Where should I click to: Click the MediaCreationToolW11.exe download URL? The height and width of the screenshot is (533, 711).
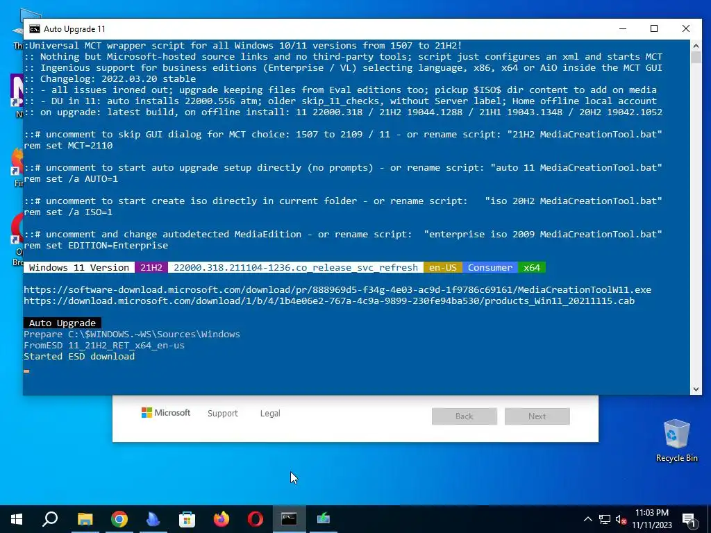pyautogui.click(x=337, y=289)
